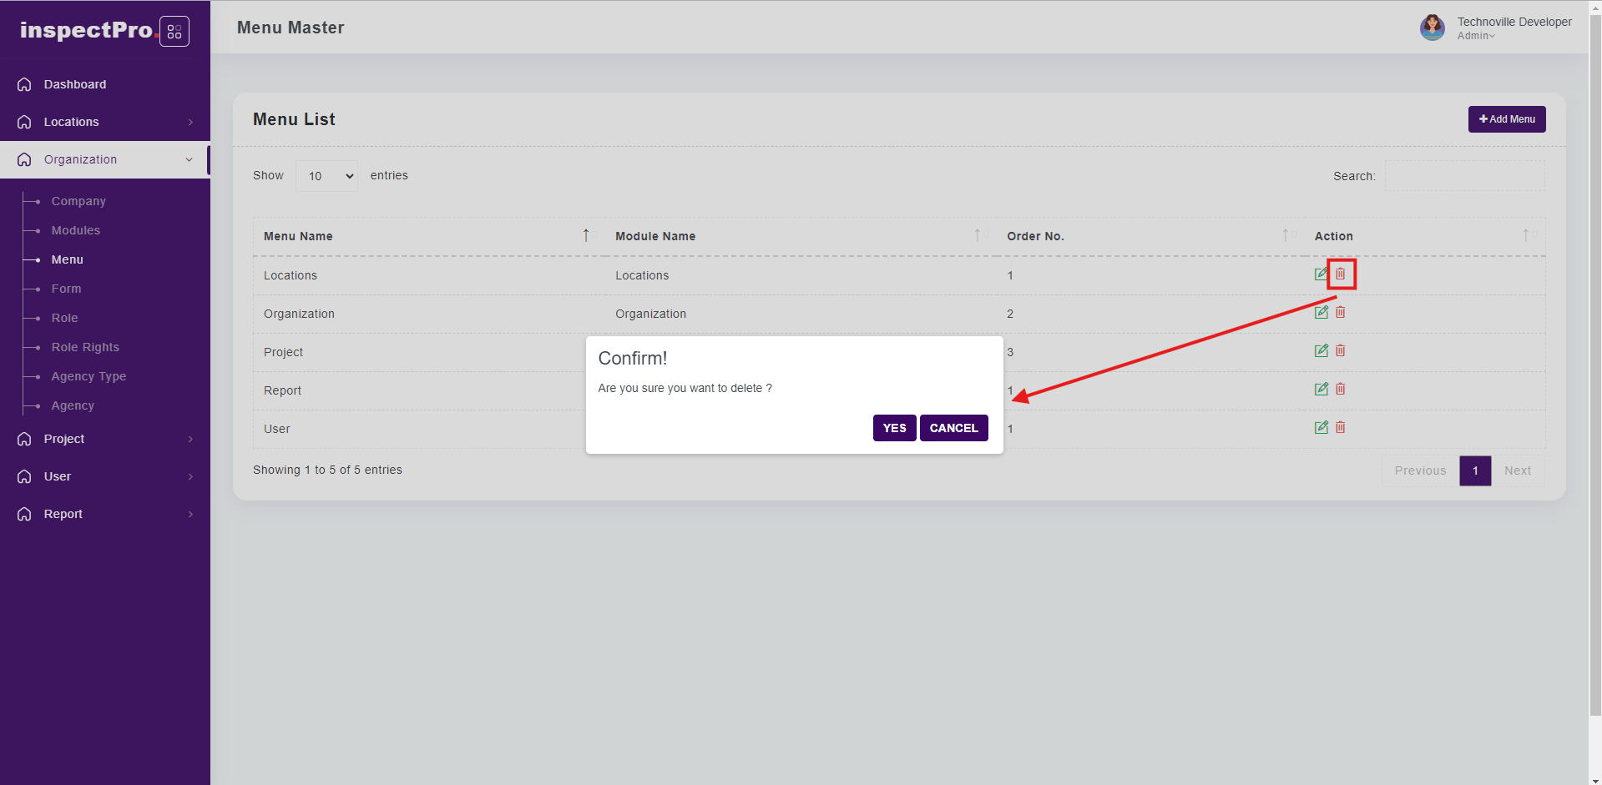This screenshot has width=1602, height=785.
Task: Click the Search input field
Action: 1464,176
